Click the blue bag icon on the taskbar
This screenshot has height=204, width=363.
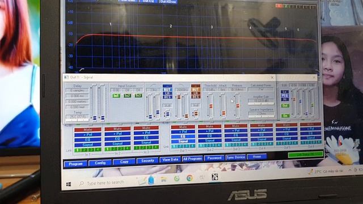[x=151, y=180]
